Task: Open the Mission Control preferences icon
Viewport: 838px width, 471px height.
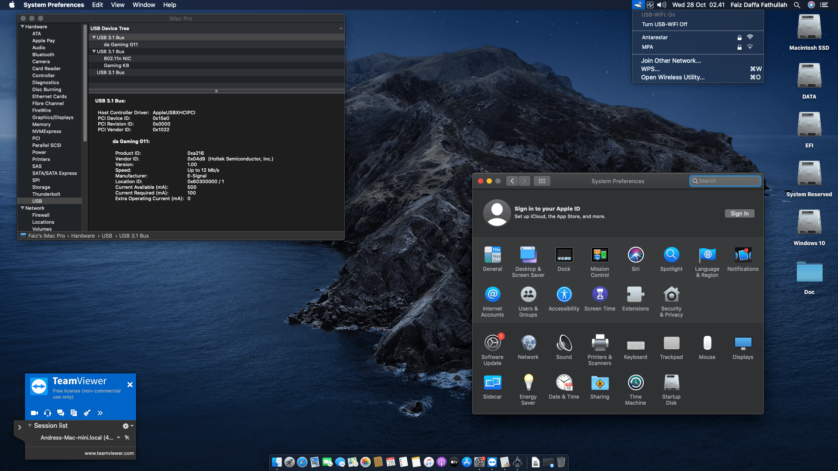Action: [x=600, y=256]
